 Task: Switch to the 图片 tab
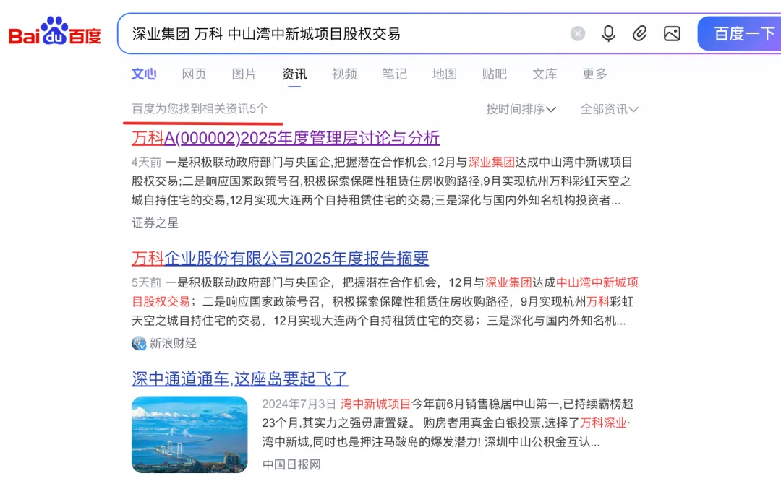point(244,74)
